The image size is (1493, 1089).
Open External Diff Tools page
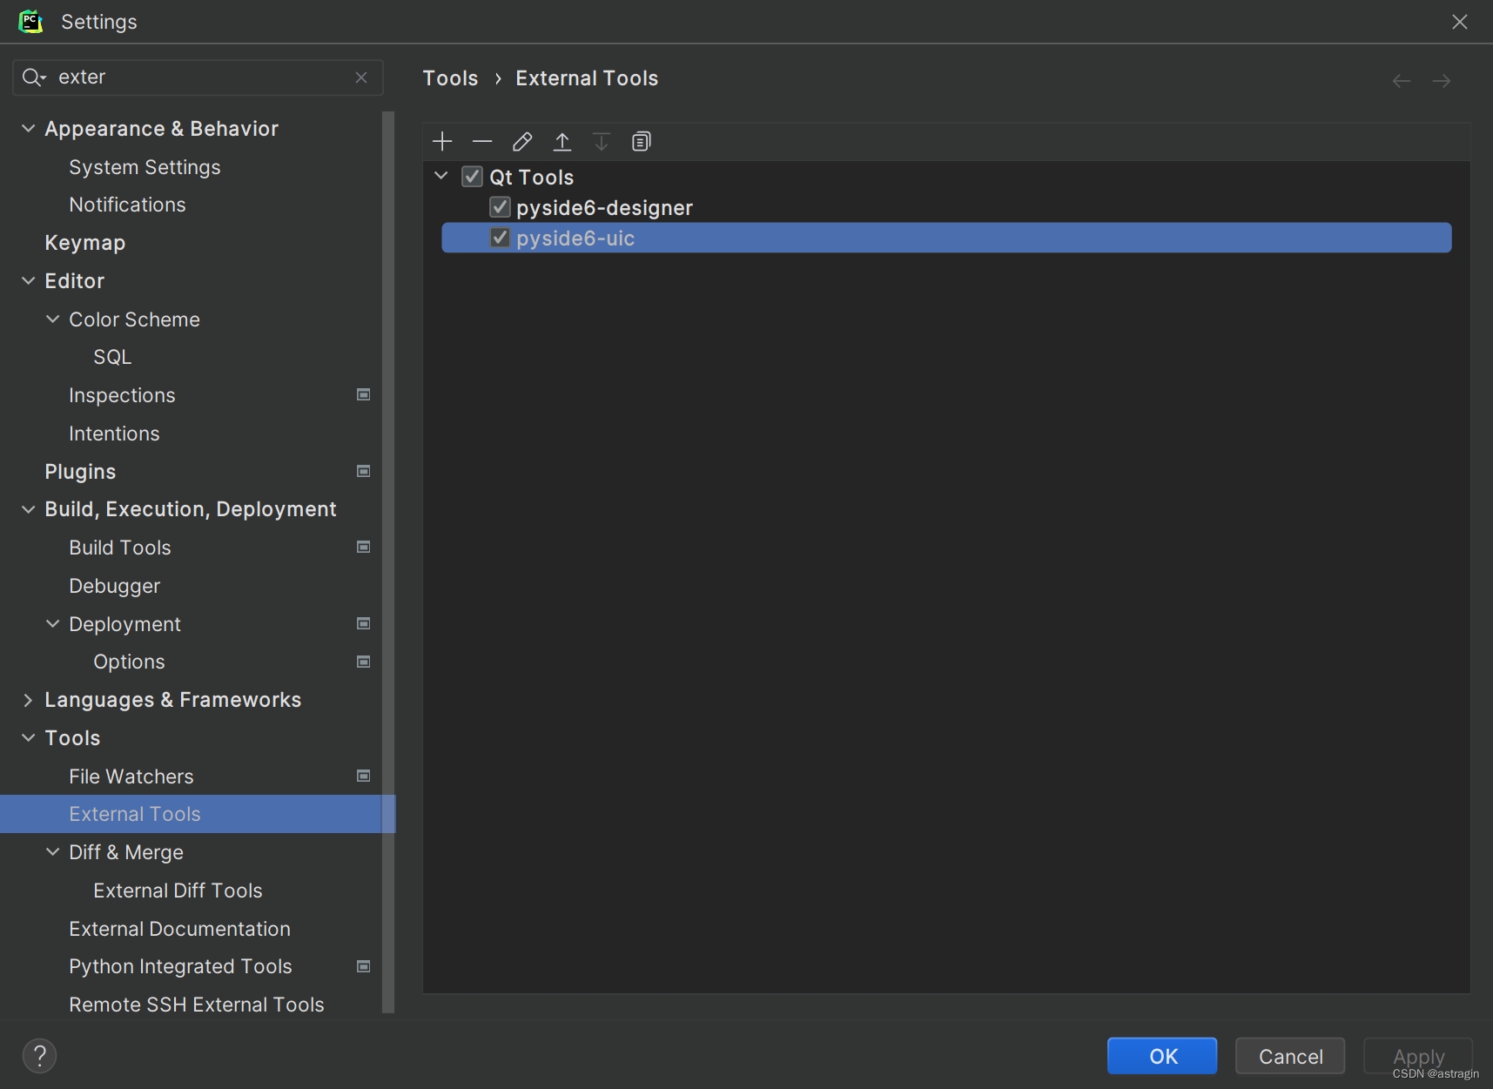click(178, 891)
